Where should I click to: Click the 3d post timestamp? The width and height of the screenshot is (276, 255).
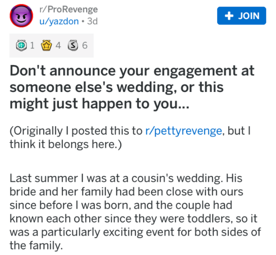(92, 21)
